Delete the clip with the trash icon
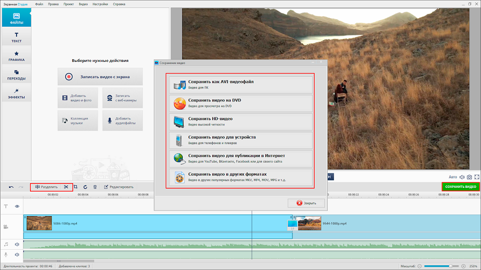The width and height of the screenshot is (481, 270). click(95, 187)
